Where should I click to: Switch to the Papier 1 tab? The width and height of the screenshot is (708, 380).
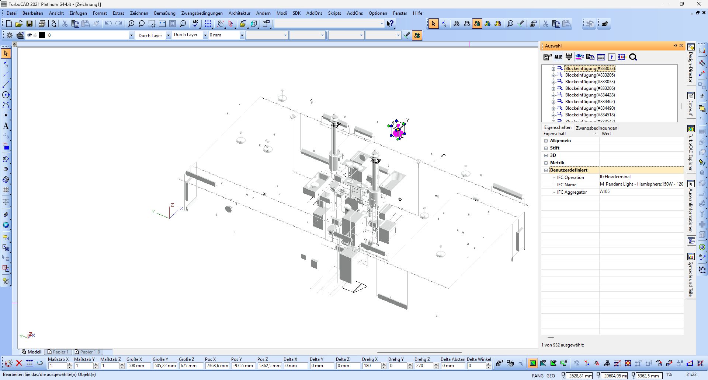pos(58,352)
